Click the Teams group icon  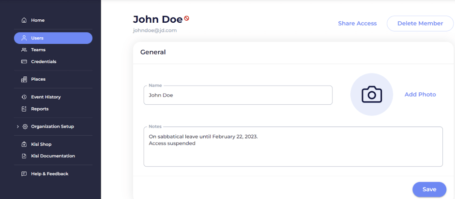[24, 50]
